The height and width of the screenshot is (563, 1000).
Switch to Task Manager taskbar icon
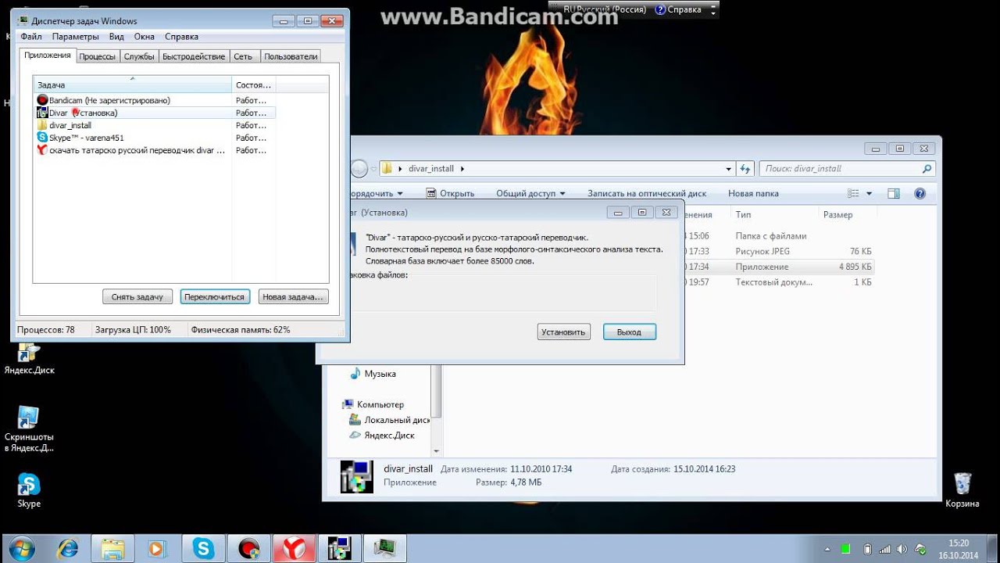click(x=384, y=548)
